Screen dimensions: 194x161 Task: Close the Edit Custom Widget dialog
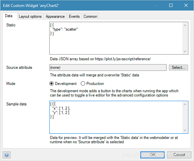pos(186,5)
